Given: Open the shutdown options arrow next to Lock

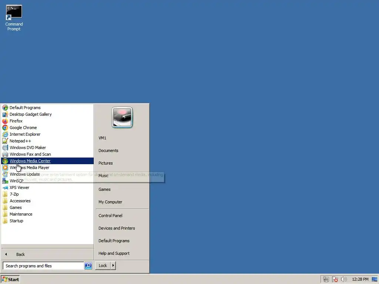Looking at the screenshot, I should point(113,266).
